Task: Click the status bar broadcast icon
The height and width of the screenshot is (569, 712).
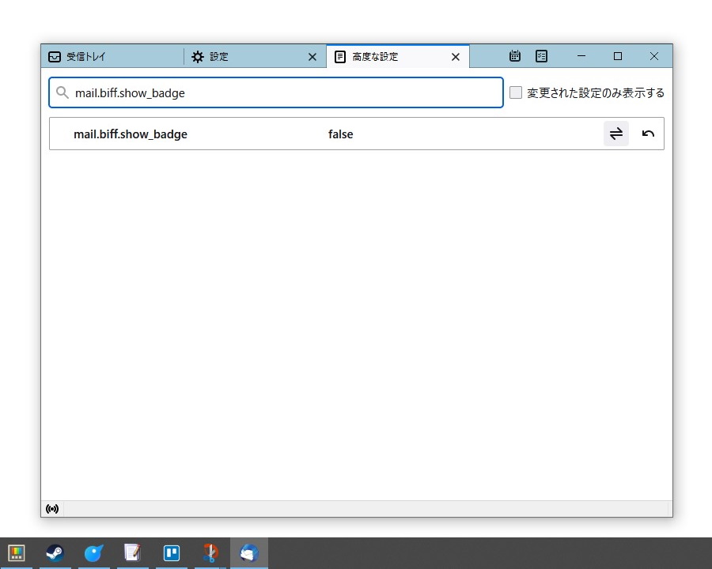Action: tap(52, 508)
